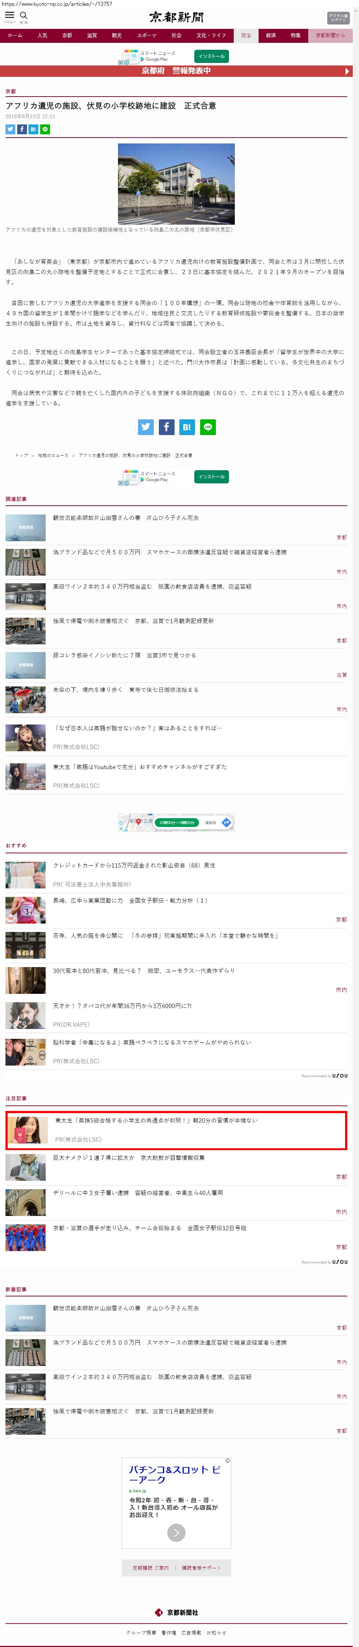
Task: Click large Twitter icon below article
Action: (145, 427)
